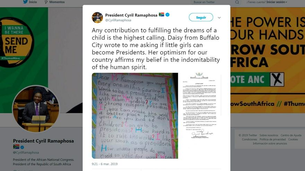Open tweet timestamp 9:21 - 6 mar. 2019
This screenshot has height=171, width=305.
(105, 164)
